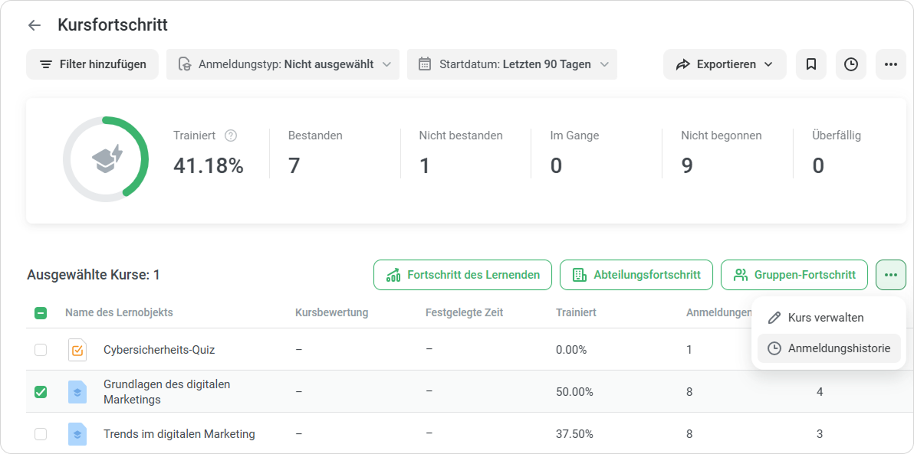Click the Im Gange count 0
The width and height of the screenshot is (914, 454).
tap(556, 166)
